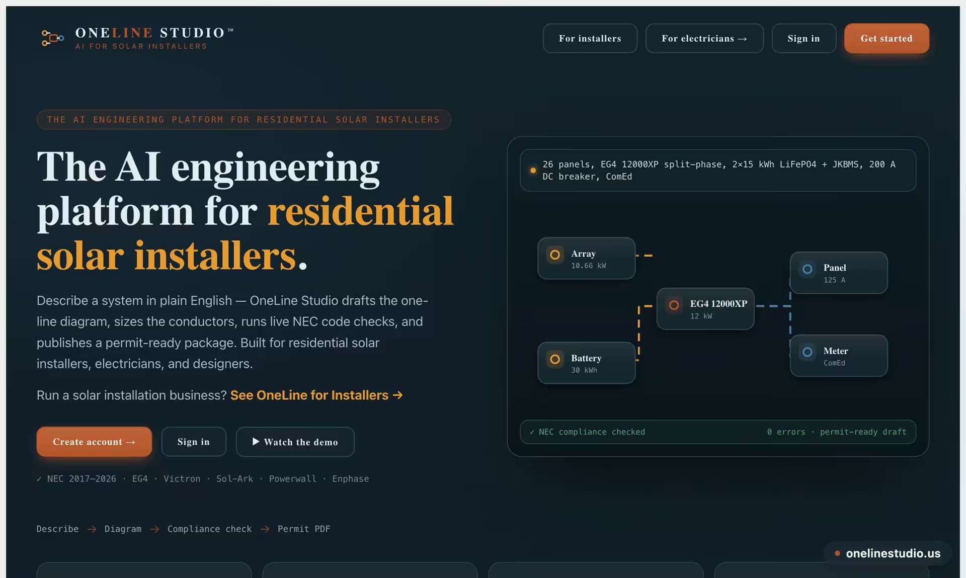
Task: Click the Victron brand text
Action: point(182,479)
